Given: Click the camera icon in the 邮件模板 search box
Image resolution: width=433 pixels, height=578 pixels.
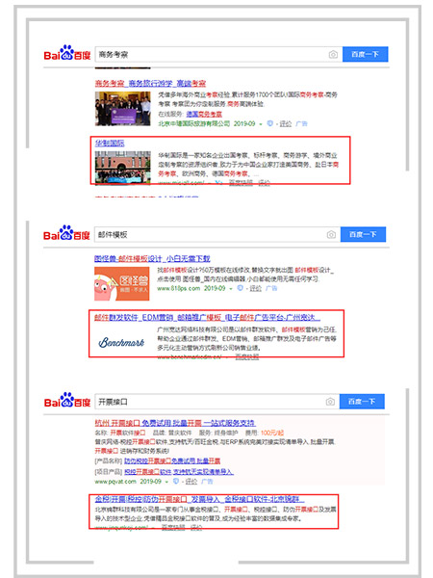Looking at the screenshot, I should (x=331, y=234).
